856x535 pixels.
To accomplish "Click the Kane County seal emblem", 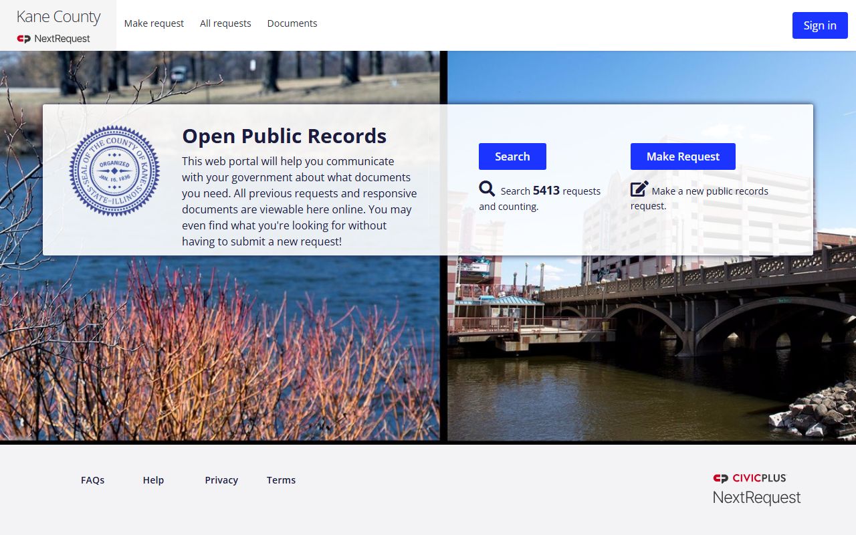I will pyautogui.click(x=114, y=171).
